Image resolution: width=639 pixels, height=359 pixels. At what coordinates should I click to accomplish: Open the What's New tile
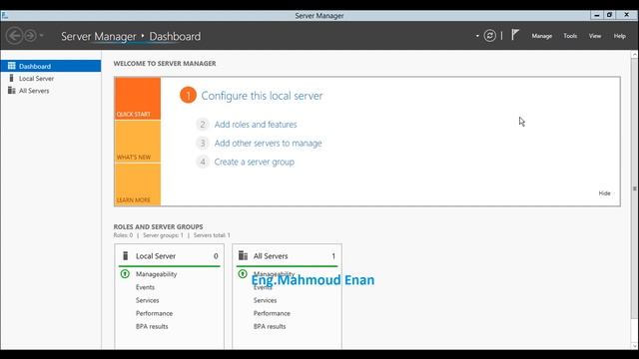(138, 142)
